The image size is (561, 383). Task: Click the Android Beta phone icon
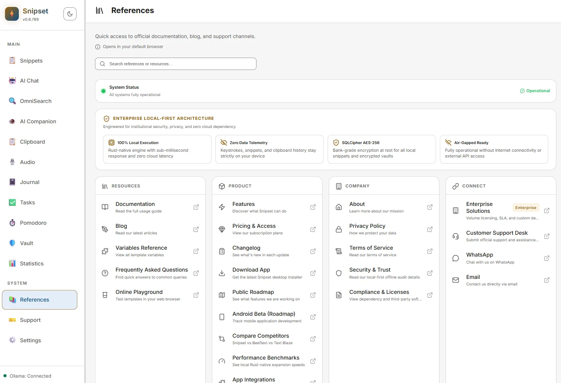point(222,317)
